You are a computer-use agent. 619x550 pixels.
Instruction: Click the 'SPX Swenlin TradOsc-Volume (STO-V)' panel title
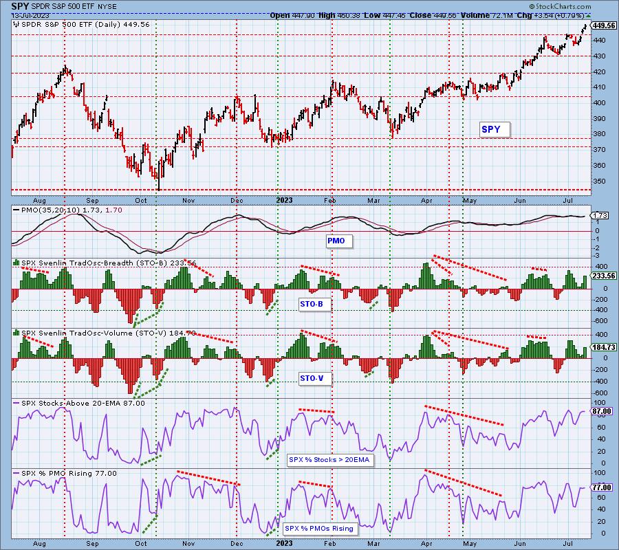click(109, 333)
